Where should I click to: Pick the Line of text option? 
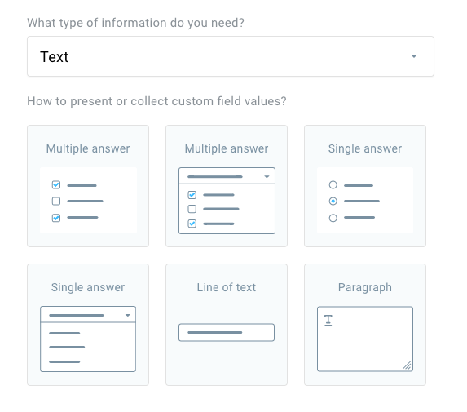227,325
